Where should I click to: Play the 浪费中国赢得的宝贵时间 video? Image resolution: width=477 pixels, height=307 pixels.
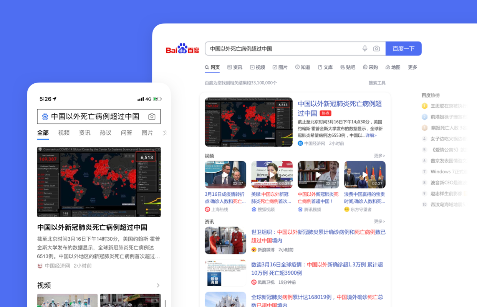pos(365,175)
